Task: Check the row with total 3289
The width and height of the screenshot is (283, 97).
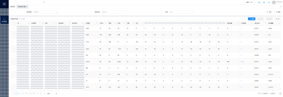Action: 13,49
